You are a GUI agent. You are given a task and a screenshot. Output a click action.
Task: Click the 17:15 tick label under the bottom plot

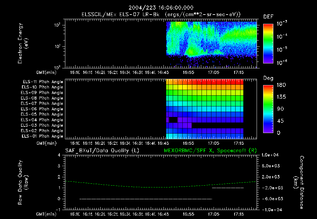point(239,214)
